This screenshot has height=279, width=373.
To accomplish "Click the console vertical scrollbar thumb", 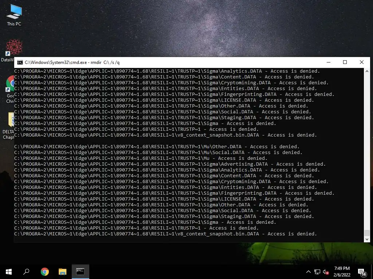I will 367,233.
